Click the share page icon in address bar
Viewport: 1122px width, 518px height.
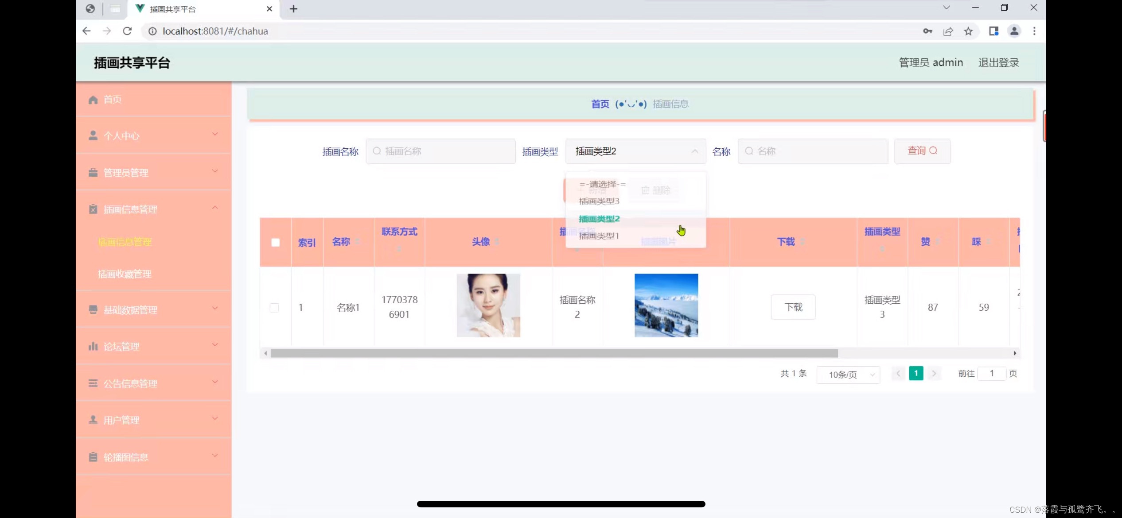tap(948, 31)
